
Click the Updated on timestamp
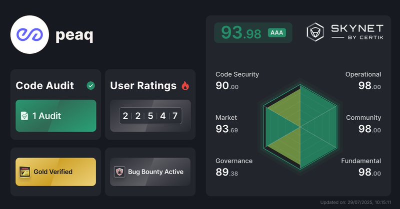tap(355, 203)
